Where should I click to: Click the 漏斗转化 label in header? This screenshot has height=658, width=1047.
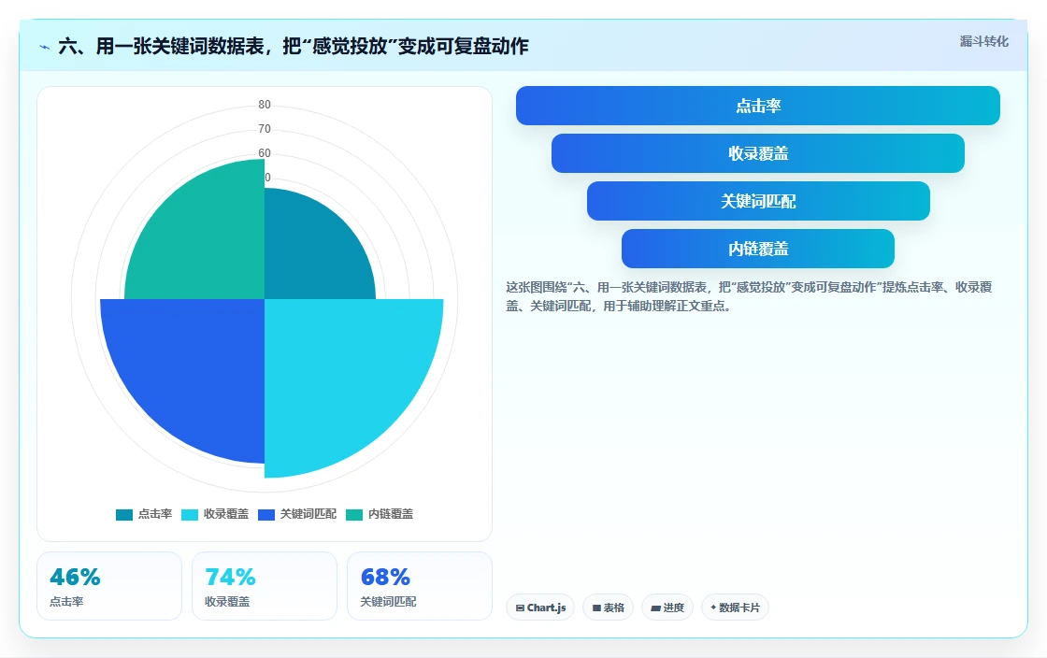coord(983,41)
